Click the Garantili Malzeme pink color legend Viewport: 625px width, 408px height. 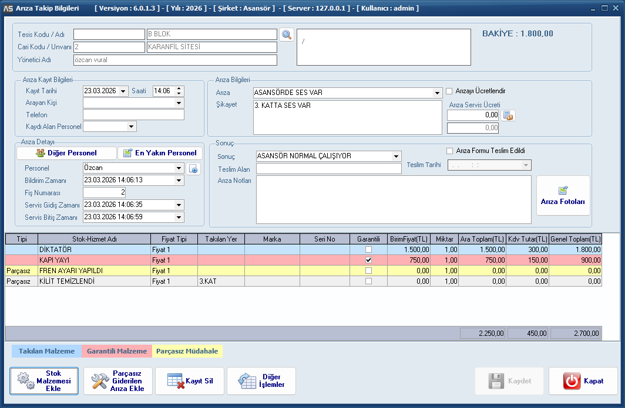pos(117,351)
